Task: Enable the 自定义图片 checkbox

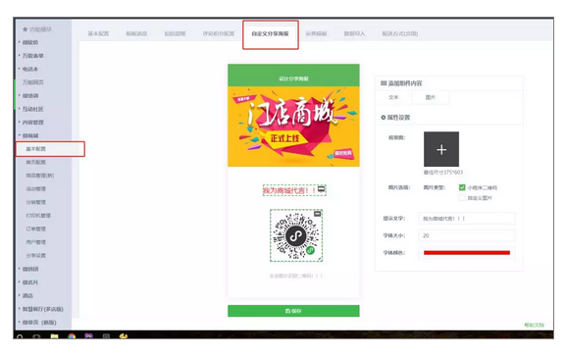Action: (462, 198)
